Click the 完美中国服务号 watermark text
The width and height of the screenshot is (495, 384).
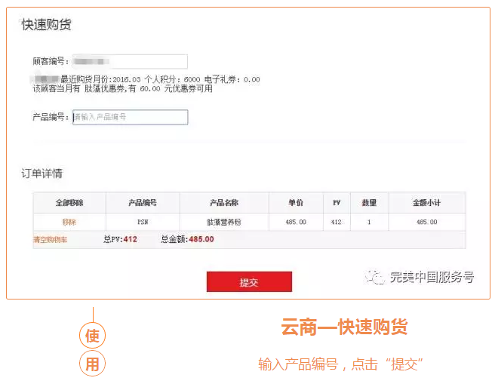pos(432,278)
